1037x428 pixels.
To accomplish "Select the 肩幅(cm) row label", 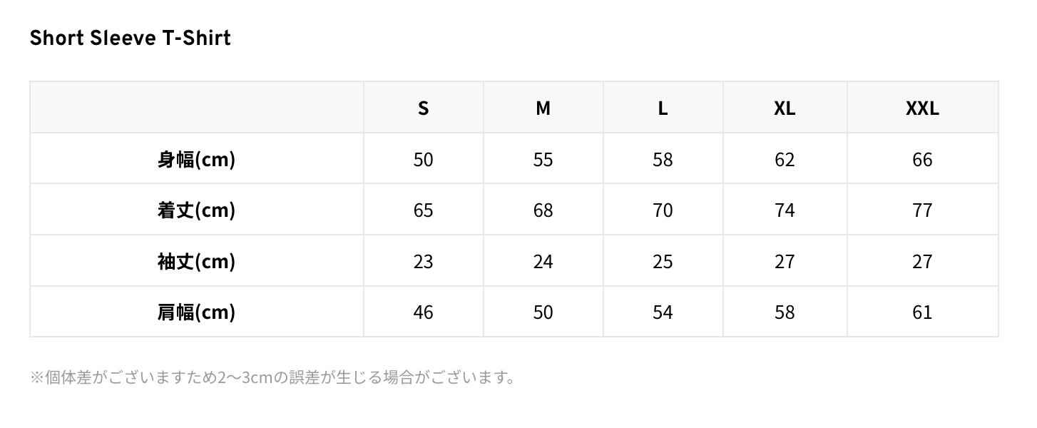I will coord(196,312).
